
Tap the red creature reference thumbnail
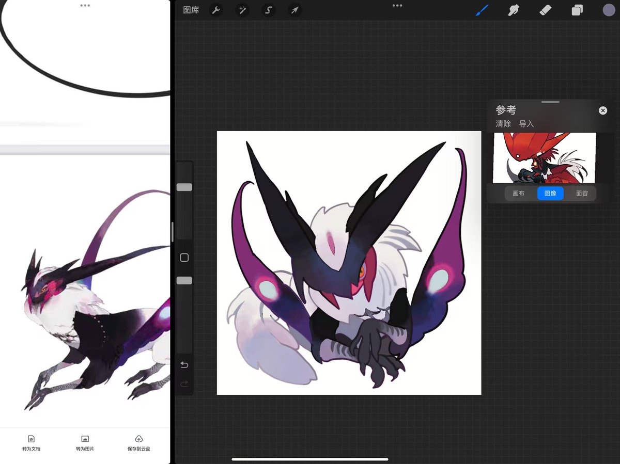point(544,158)
